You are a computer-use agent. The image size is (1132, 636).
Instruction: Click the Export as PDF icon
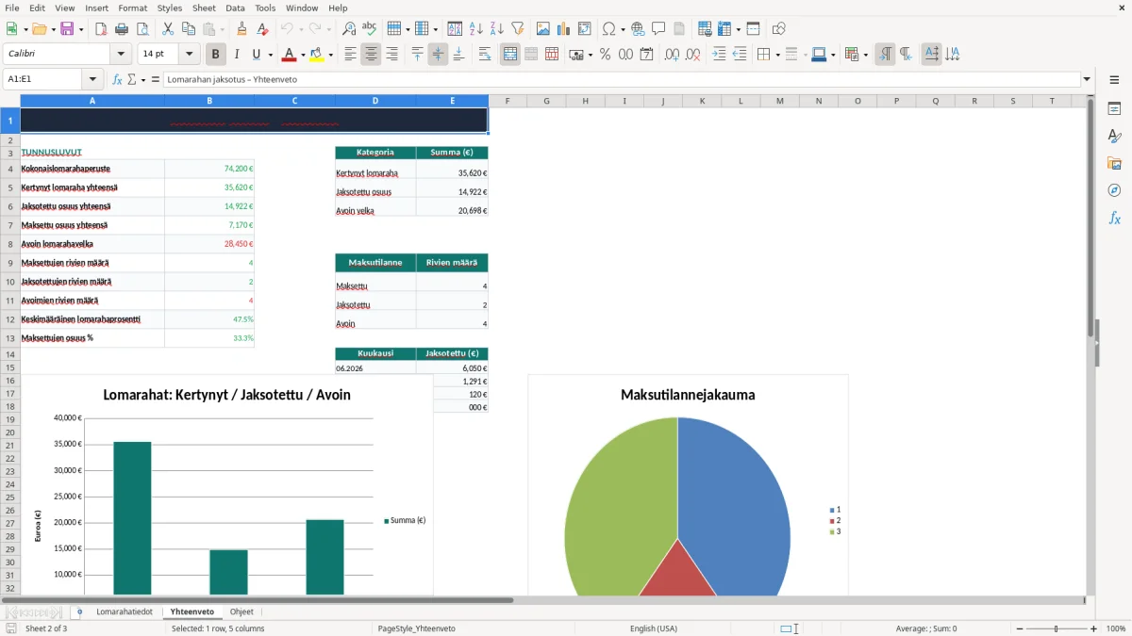(101, 29)
